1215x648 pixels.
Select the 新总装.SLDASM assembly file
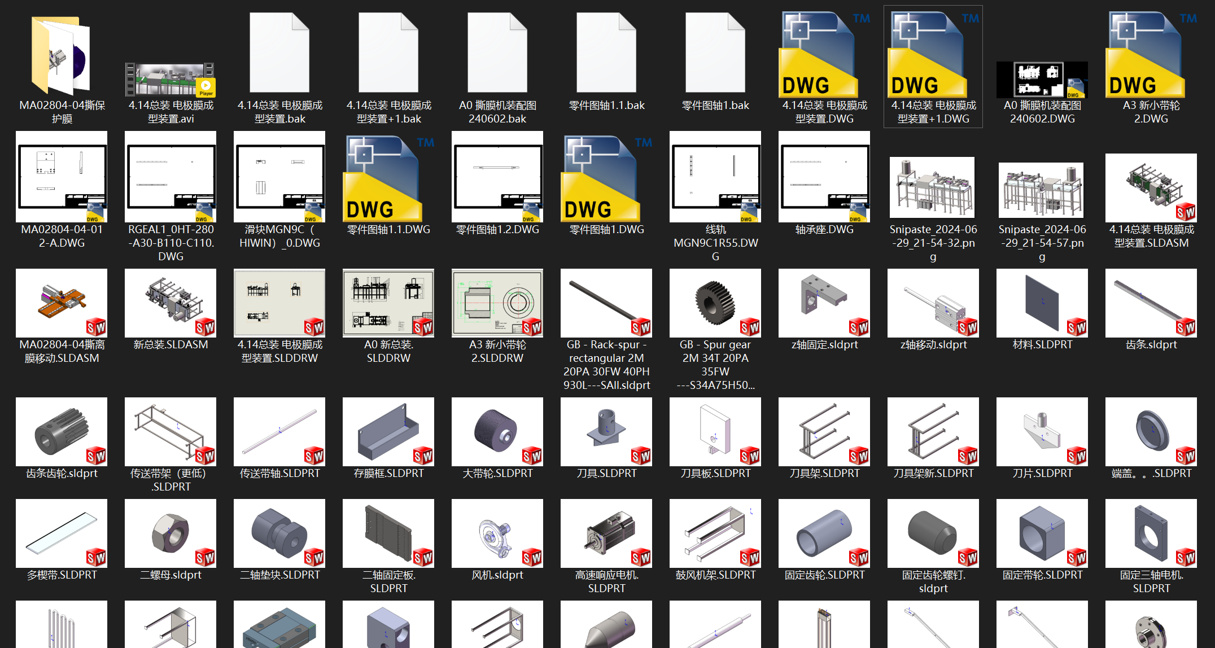point(171,304)
